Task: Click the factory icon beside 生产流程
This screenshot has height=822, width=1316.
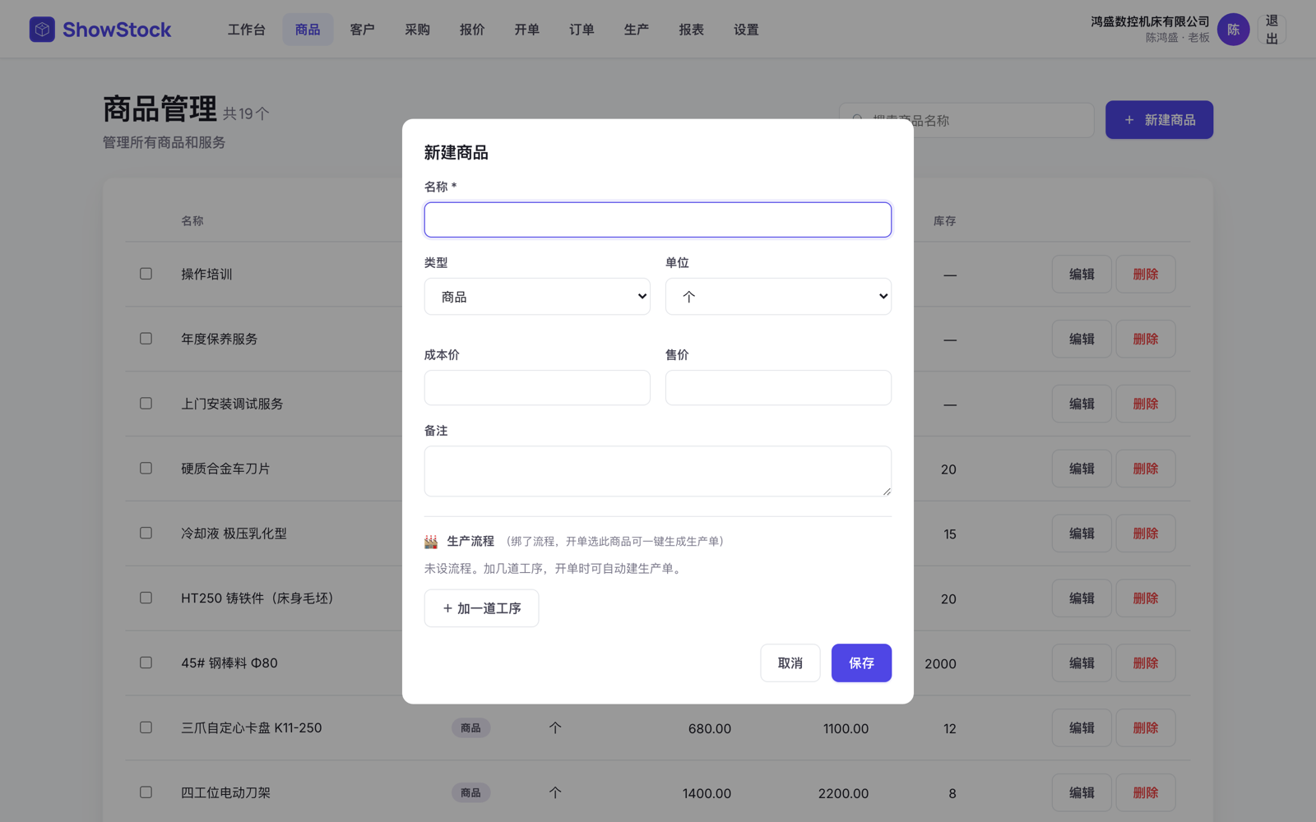Action: (x=431, y=541)
